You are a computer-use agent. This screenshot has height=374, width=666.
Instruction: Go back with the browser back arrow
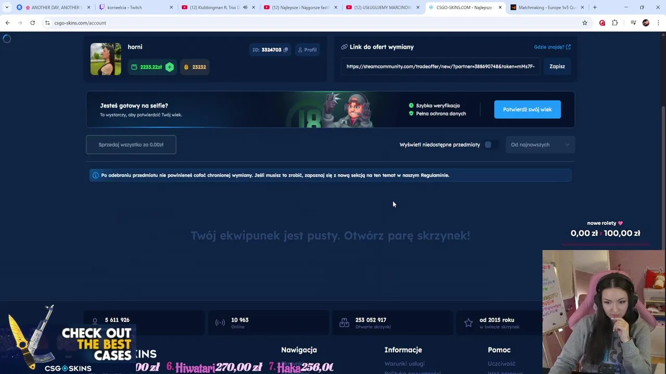point(7,23)
